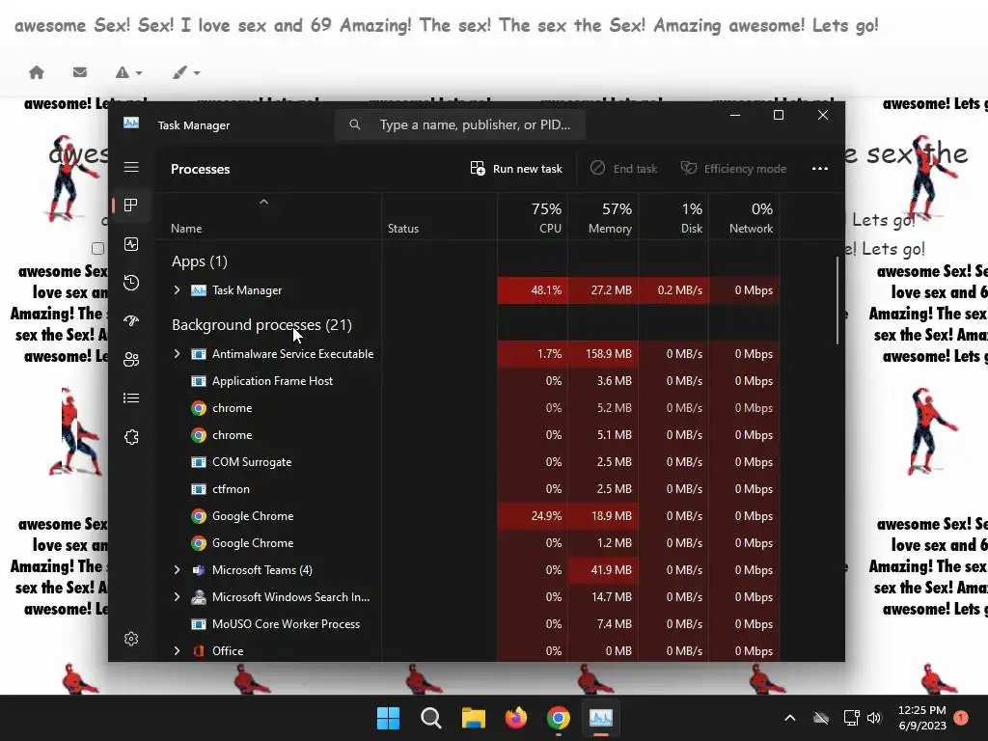Viewport: 988px width, 741px height.
Task: Open the Users sidebar icon
Action: [131, 359]
